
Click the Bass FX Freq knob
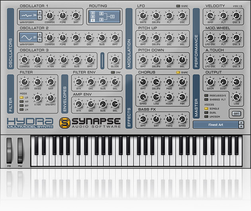(x=169, y=119)
